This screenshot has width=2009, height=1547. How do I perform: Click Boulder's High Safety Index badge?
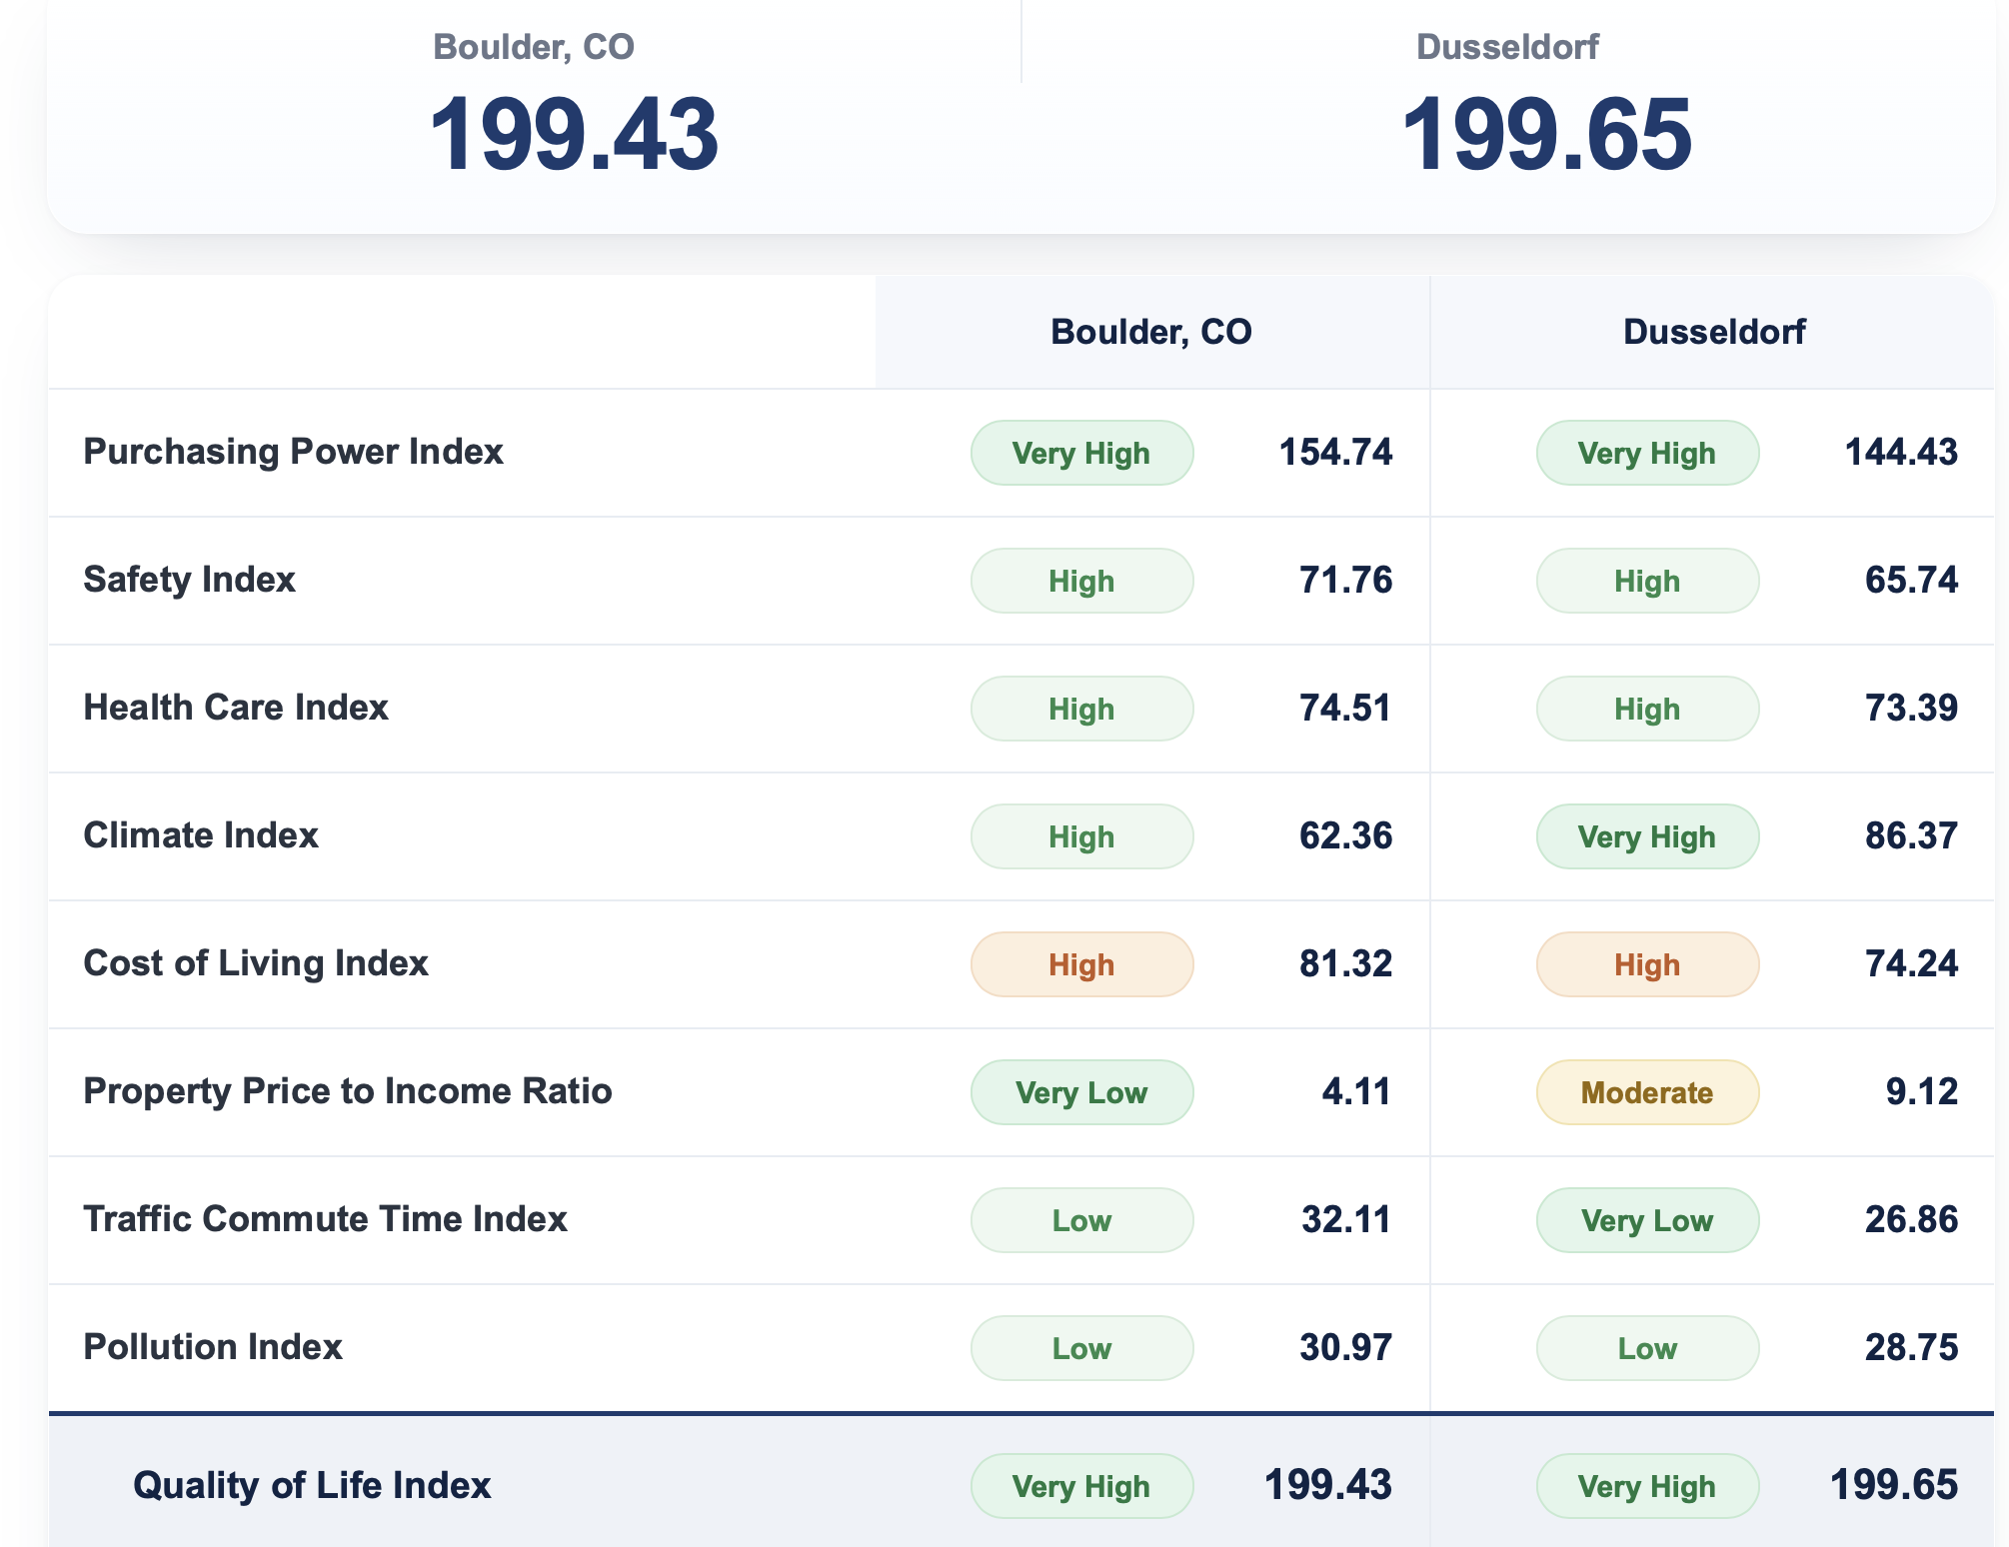pos(1081,581)
